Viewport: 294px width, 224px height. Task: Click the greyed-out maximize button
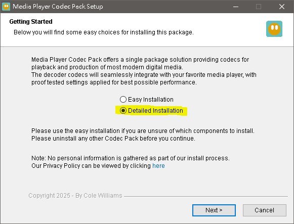259,7
